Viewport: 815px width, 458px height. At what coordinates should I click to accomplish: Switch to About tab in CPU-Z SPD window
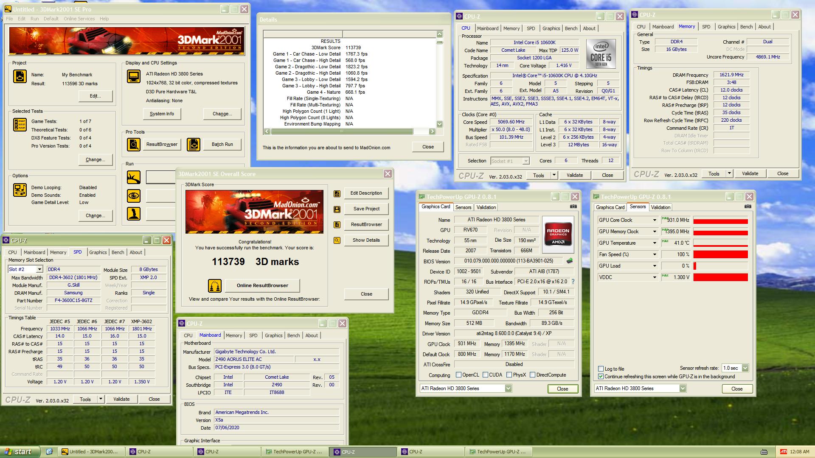(x=136, y=252)
